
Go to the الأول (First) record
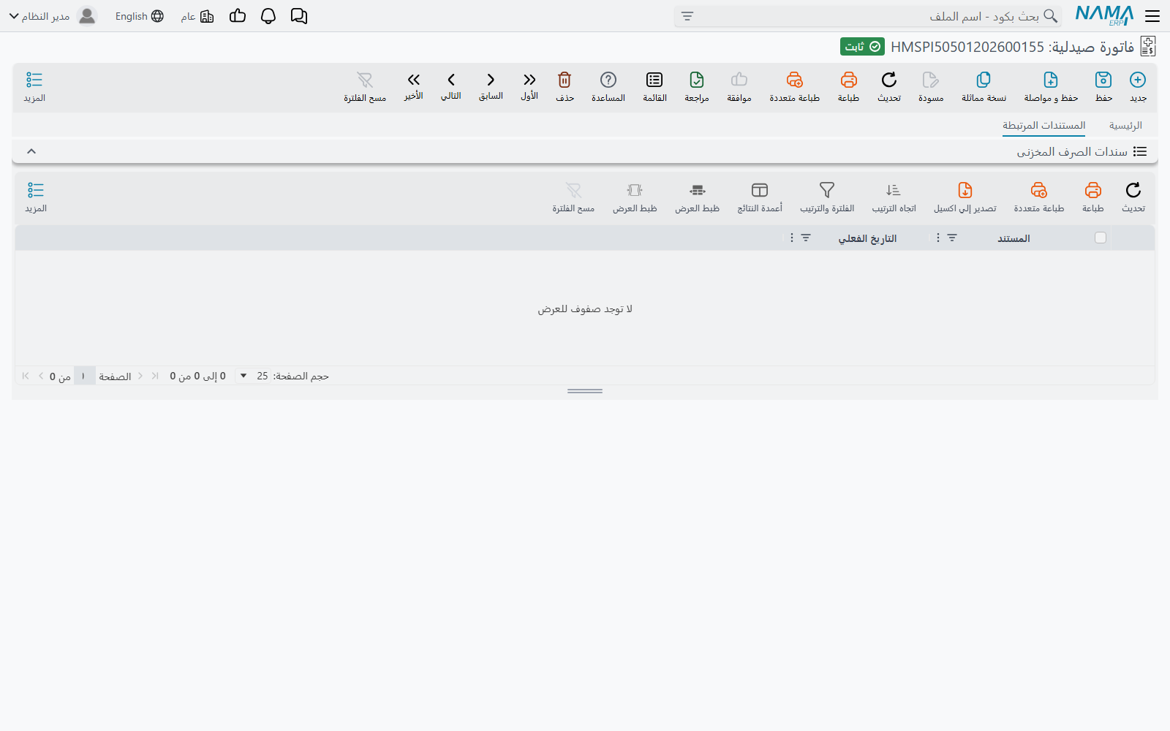point(529,80)
